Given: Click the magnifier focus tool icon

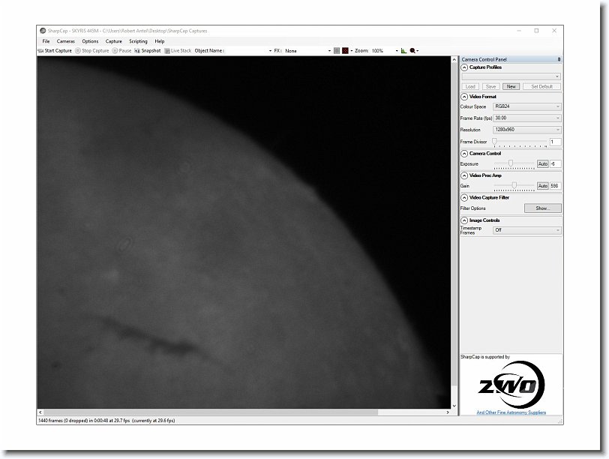Looking at the screenshot, I should (412, 51).
